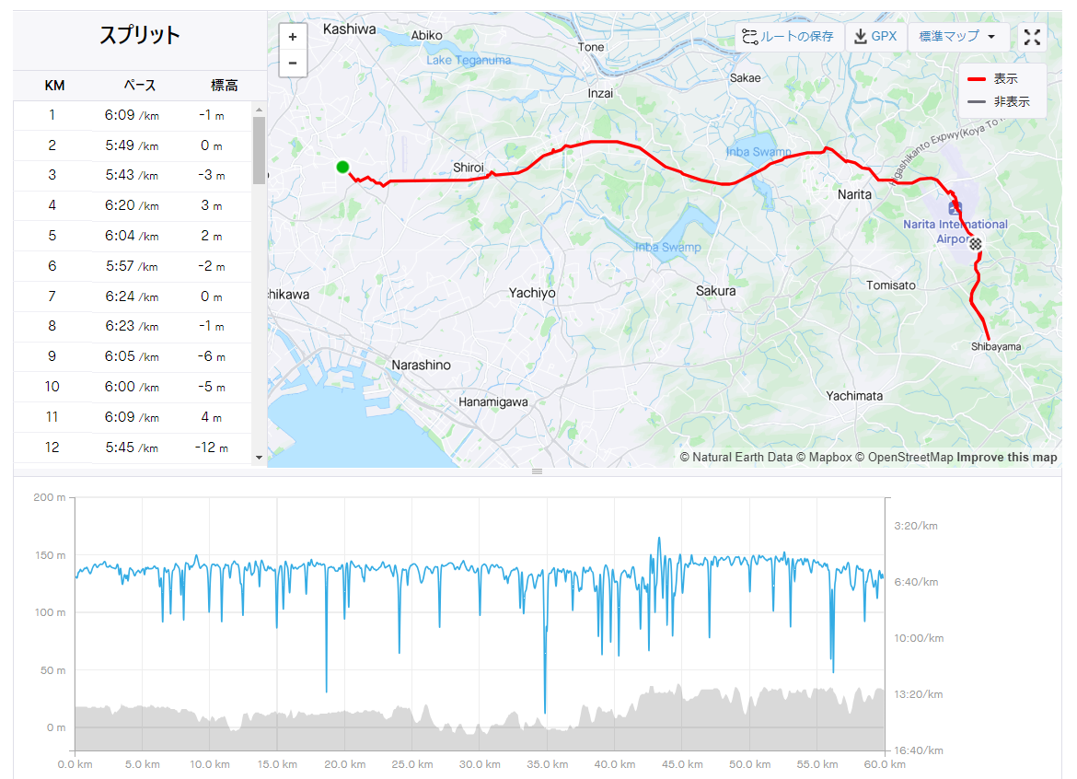Click the checkered finish flag marker
Viewport: 1077px width, 779px height.
pos(976,244)
